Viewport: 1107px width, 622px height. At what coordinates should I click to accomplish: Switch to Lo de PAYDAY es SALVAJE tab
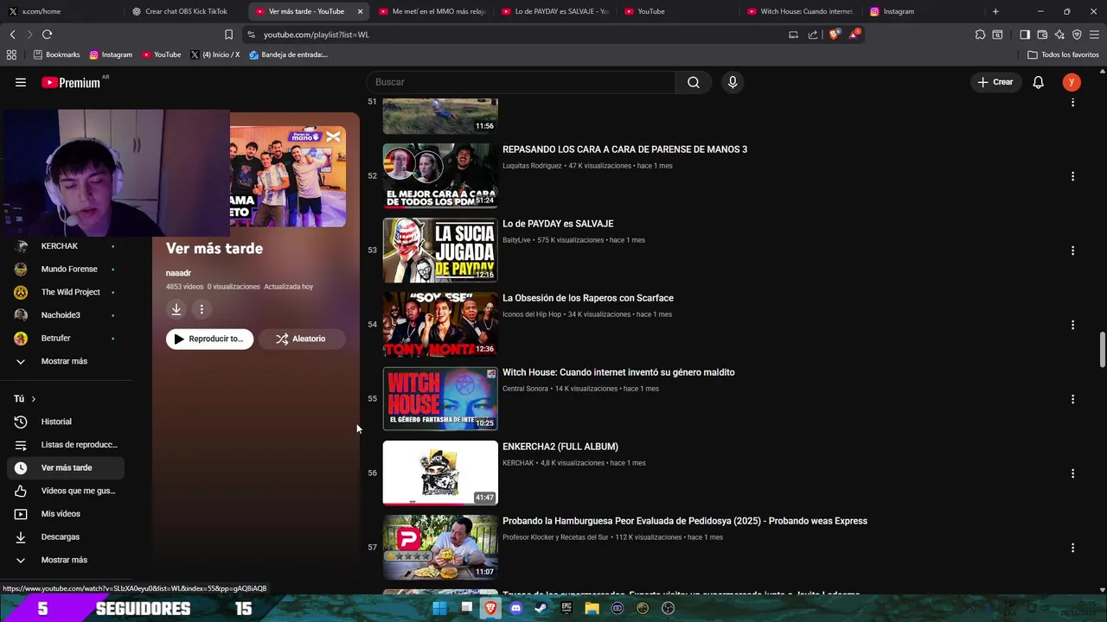pyautogui.click(x=553, y=11)
